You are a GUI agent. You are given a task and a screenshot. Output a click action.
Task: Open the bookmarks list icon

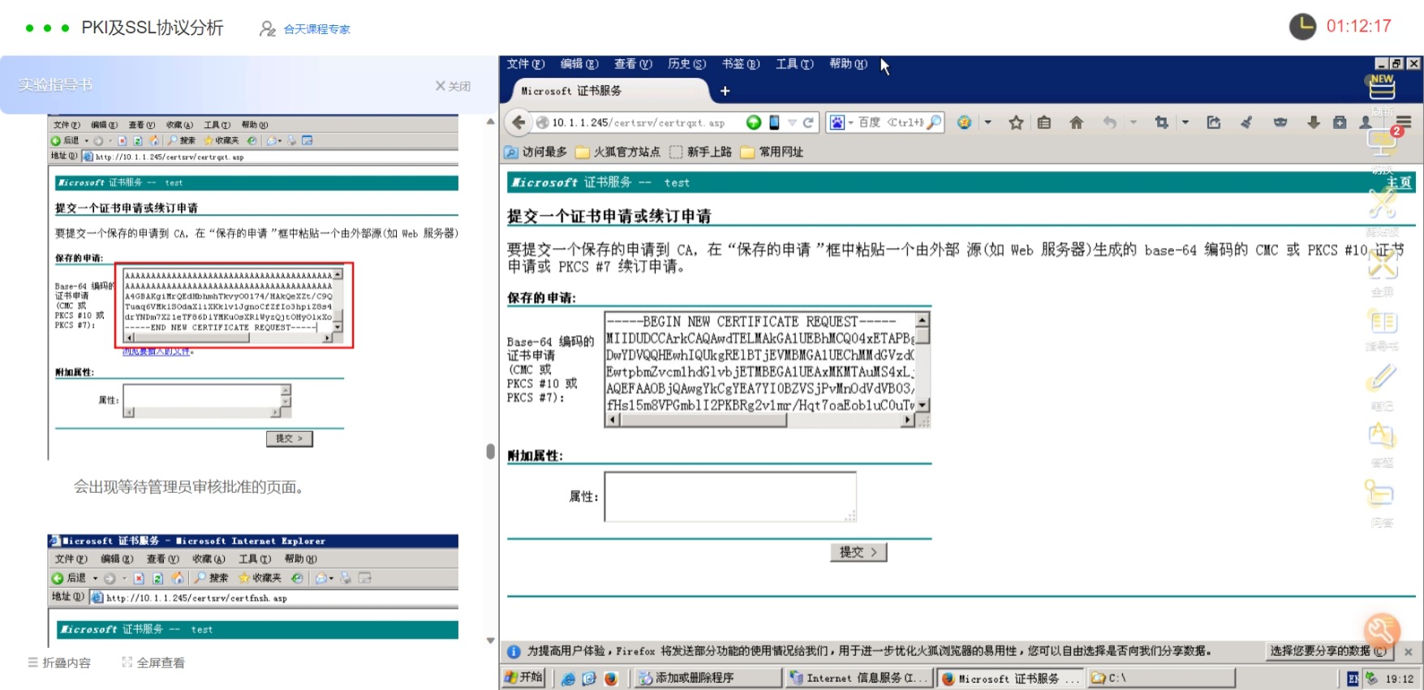point(1044,122)
